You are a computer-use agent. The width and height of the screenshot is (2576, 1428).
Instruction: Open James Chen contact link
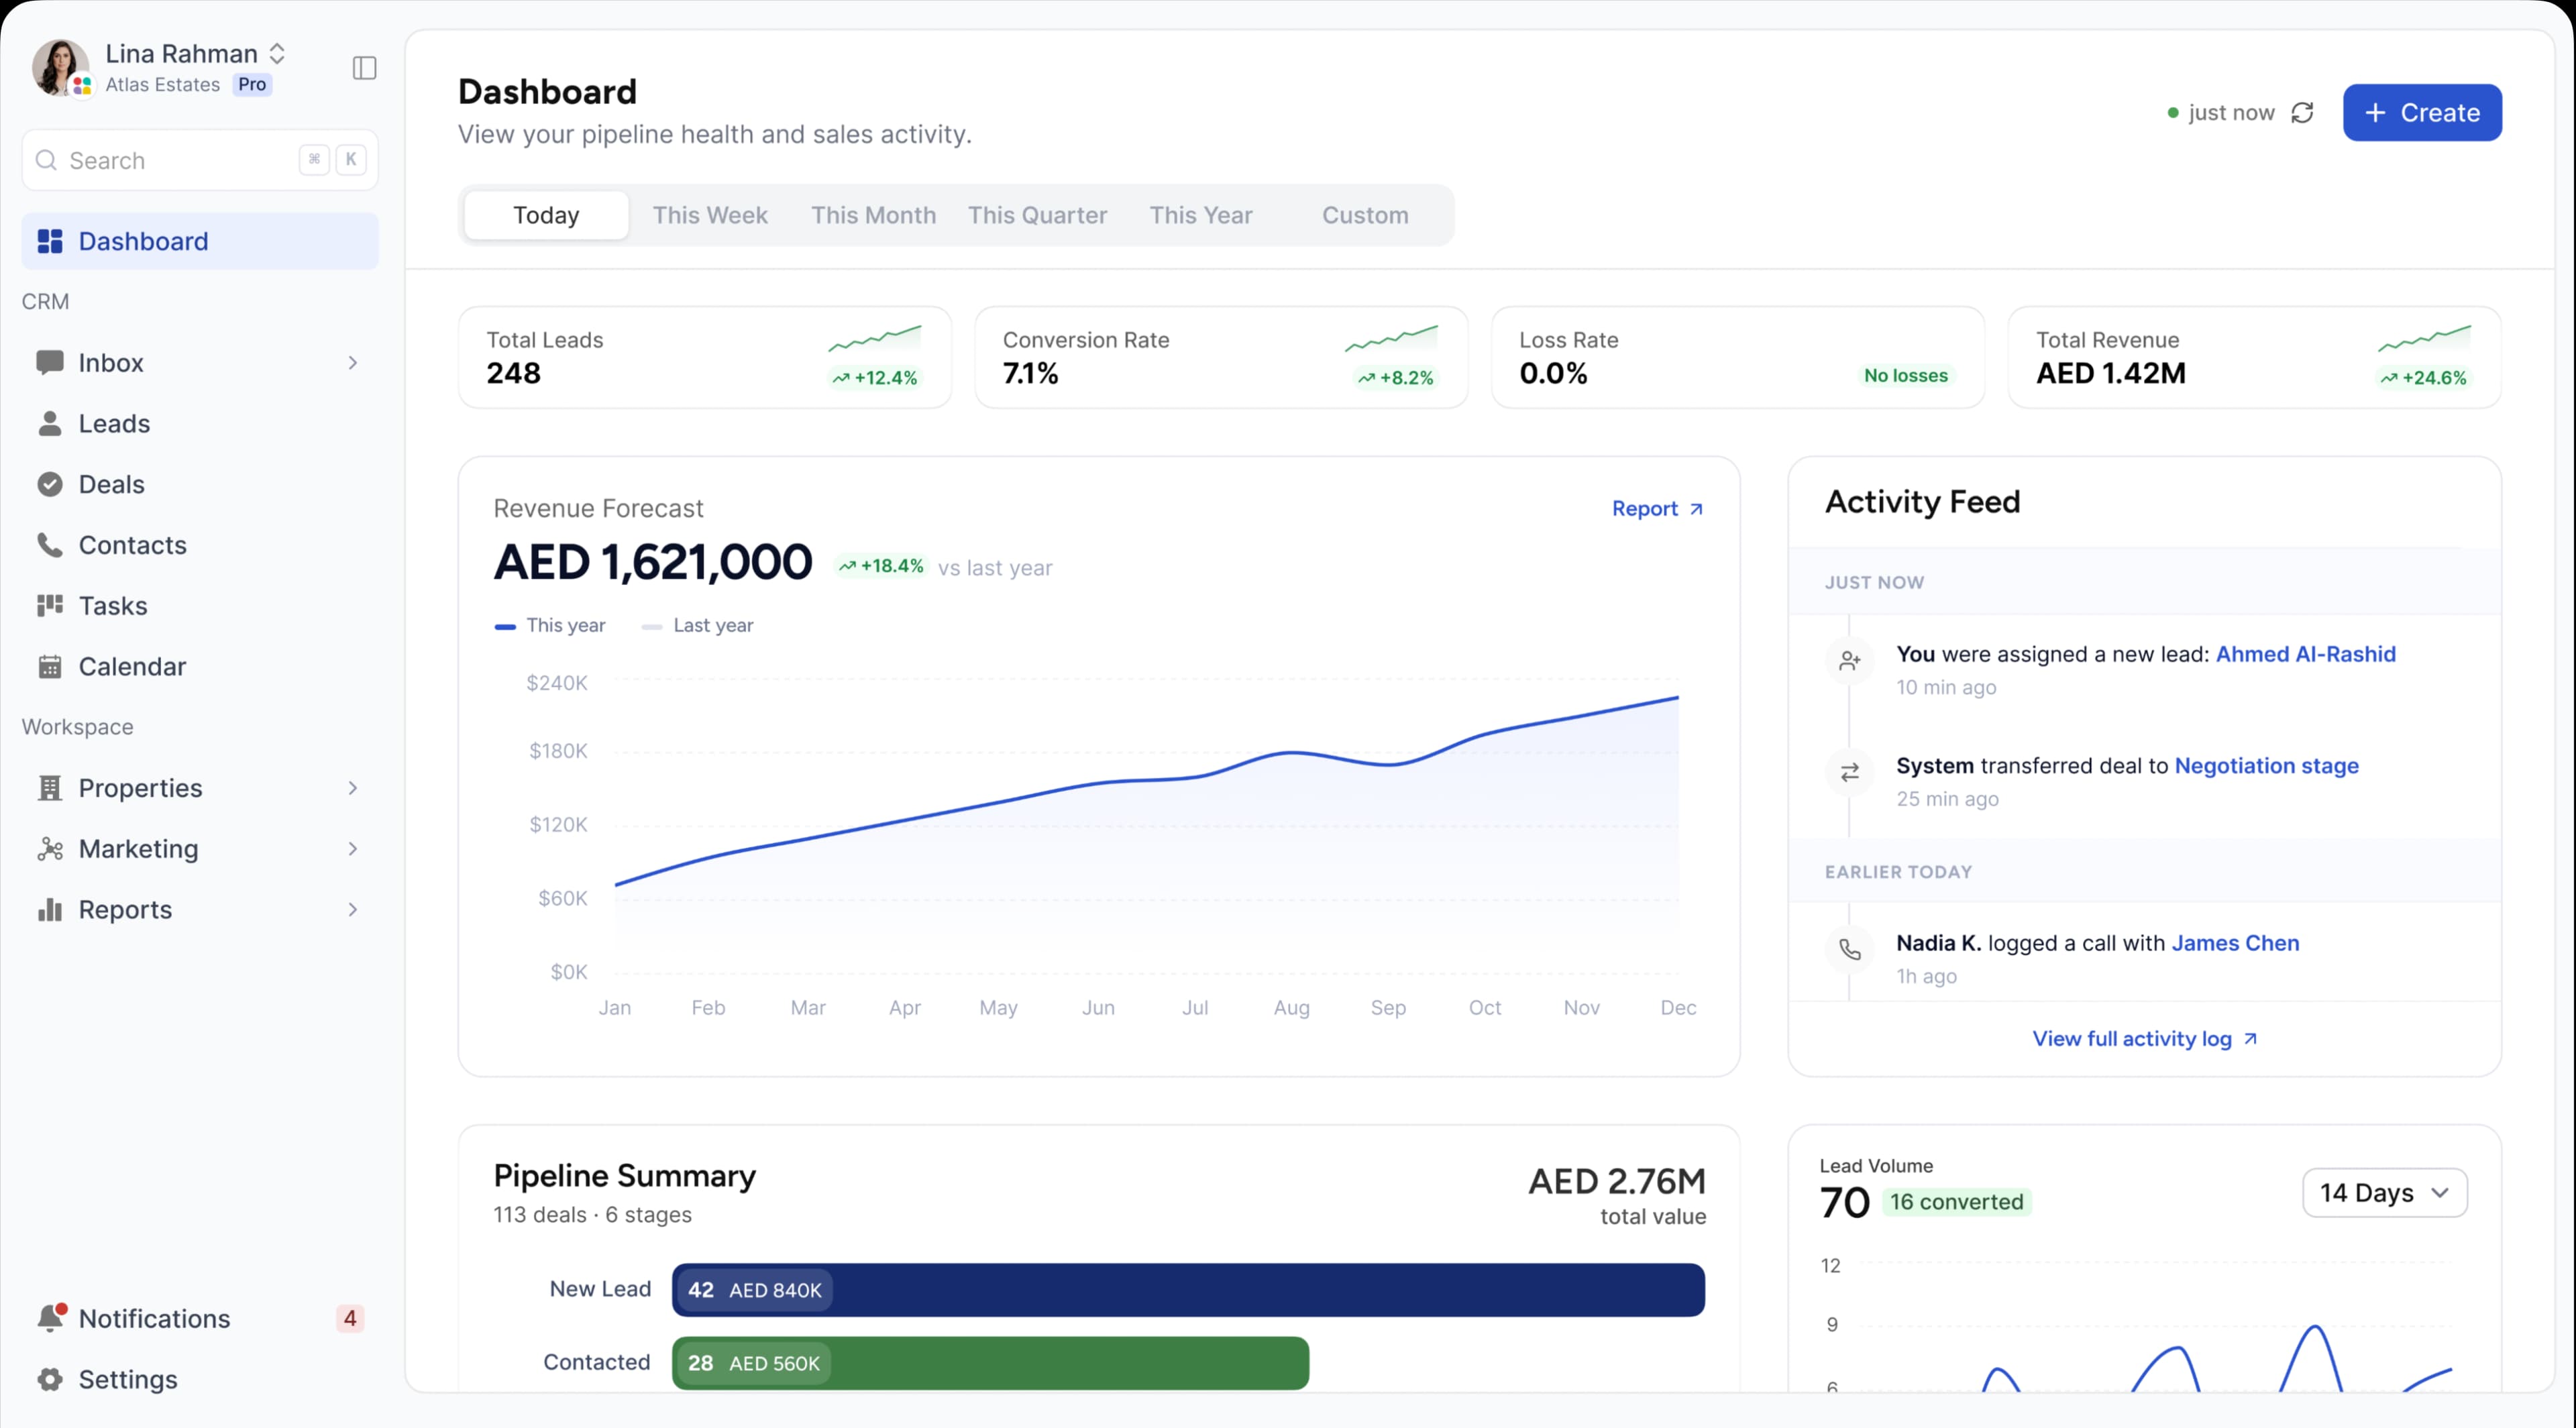pos(2235,943)
